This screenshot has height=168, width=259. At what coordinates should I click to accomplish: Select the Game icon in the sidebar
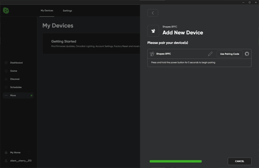[x=6, y=71]
